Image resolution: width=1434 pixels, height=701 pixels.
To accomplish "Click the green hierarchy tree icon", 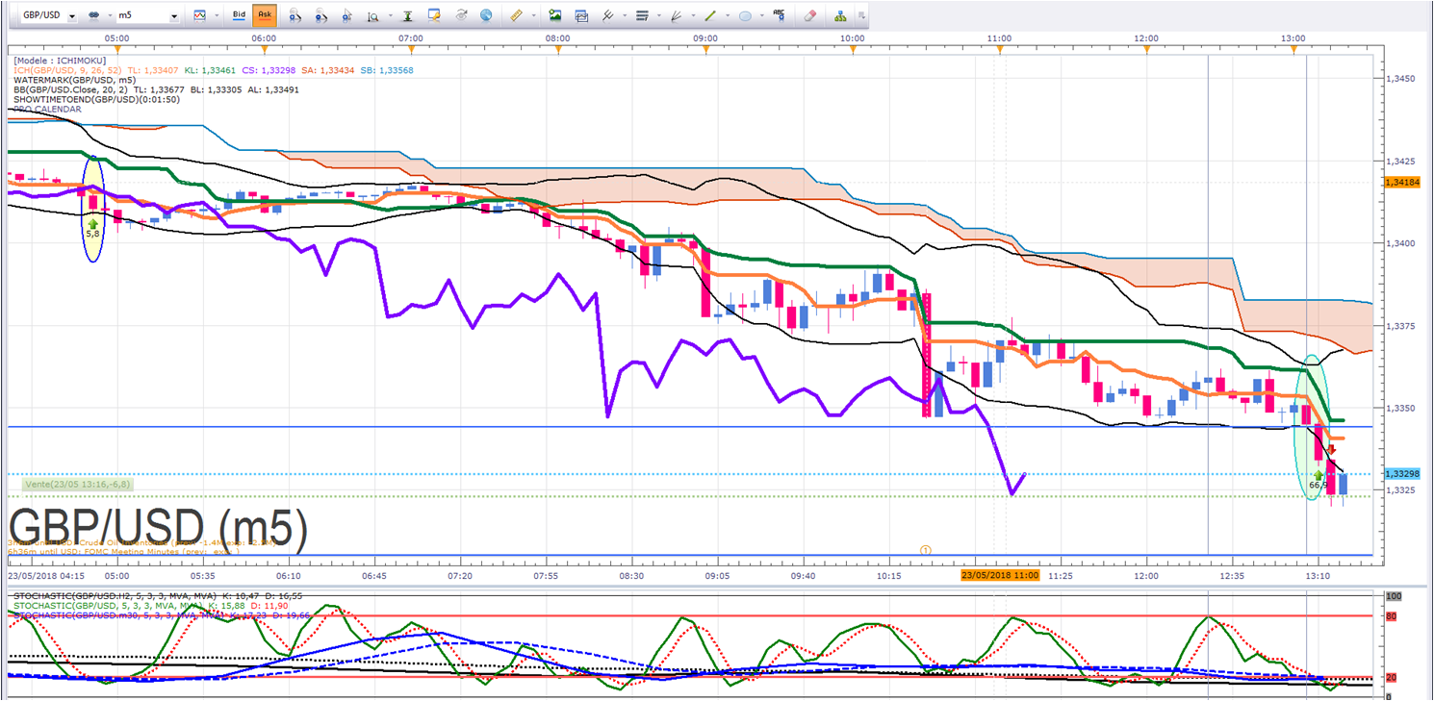I will coord(840,16).
